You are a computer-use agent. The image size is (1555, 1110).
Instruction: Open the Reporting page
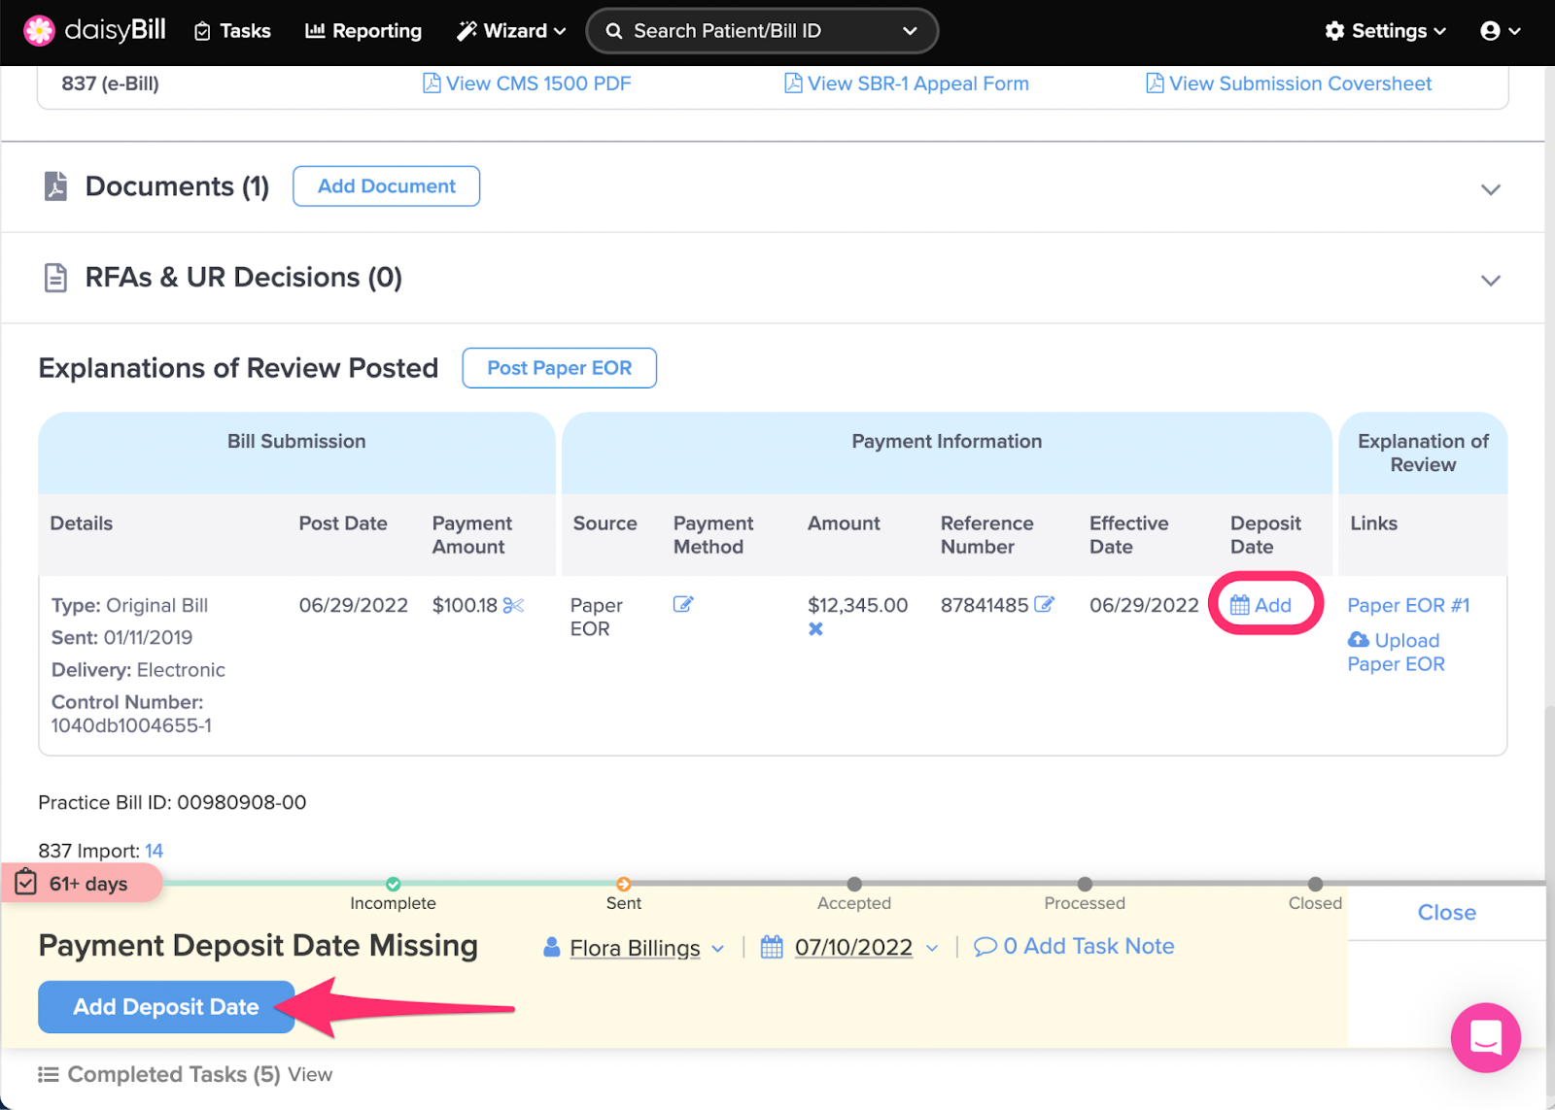click(363, 30)
